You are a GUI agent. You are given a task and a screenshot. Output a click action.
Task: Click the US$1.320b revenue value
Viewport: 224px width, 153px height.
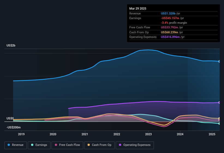[x=168, y=13]
